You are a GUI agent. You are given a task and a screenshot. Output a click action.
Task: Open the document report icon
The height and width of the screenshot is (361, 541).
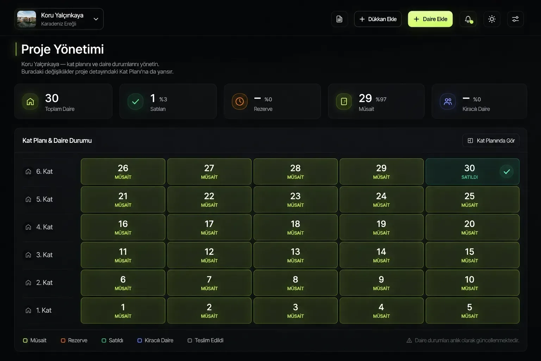coord(339,19)
